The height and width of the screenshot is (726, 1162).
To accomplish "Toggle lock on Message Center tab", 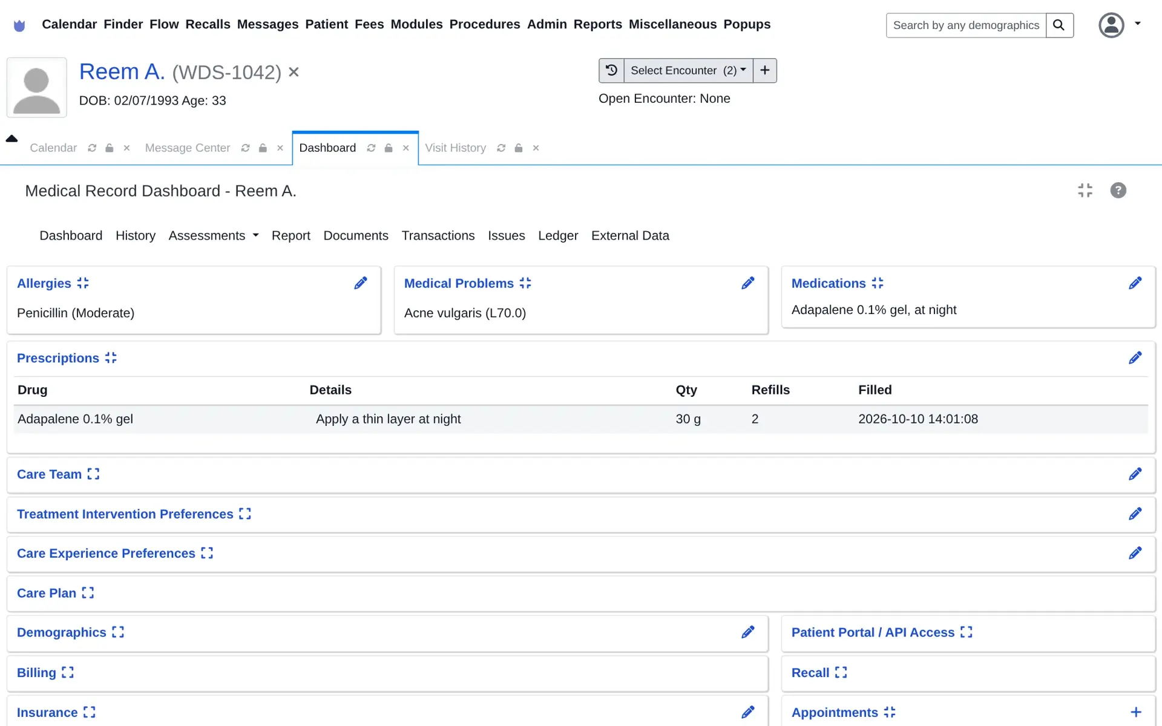I will click(x=263, y=148).
